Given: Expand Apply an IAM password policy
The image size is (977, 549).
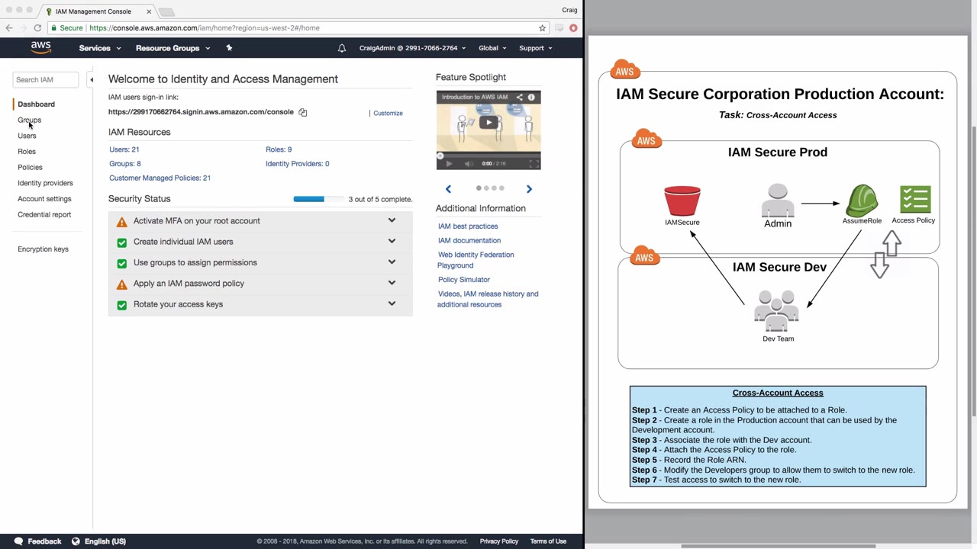Looking at the screenshot, I should (392, 283).
